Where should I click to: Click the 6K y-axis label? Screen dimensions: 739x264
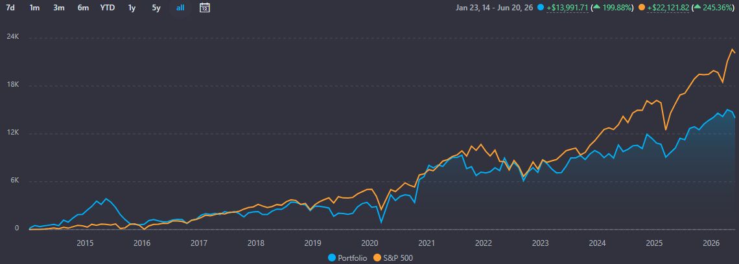point(14,181)
